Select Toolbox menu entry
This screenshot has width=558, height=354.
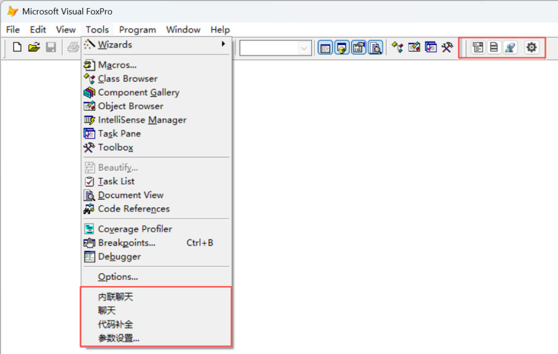[x=157, y=147]
